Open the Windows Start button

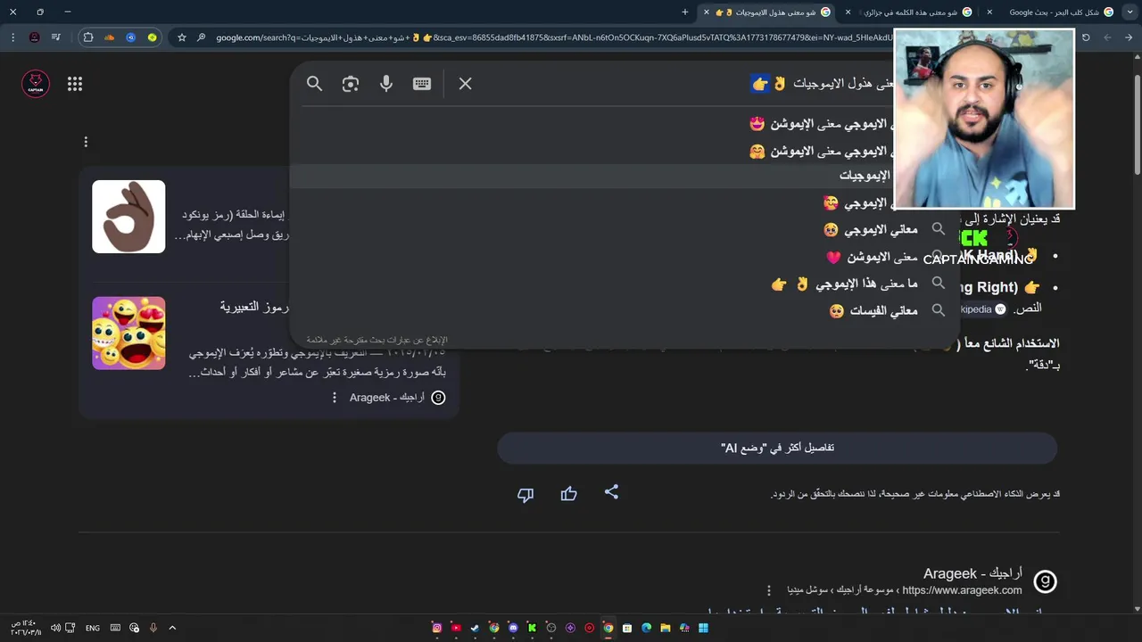tap(703, 628)
